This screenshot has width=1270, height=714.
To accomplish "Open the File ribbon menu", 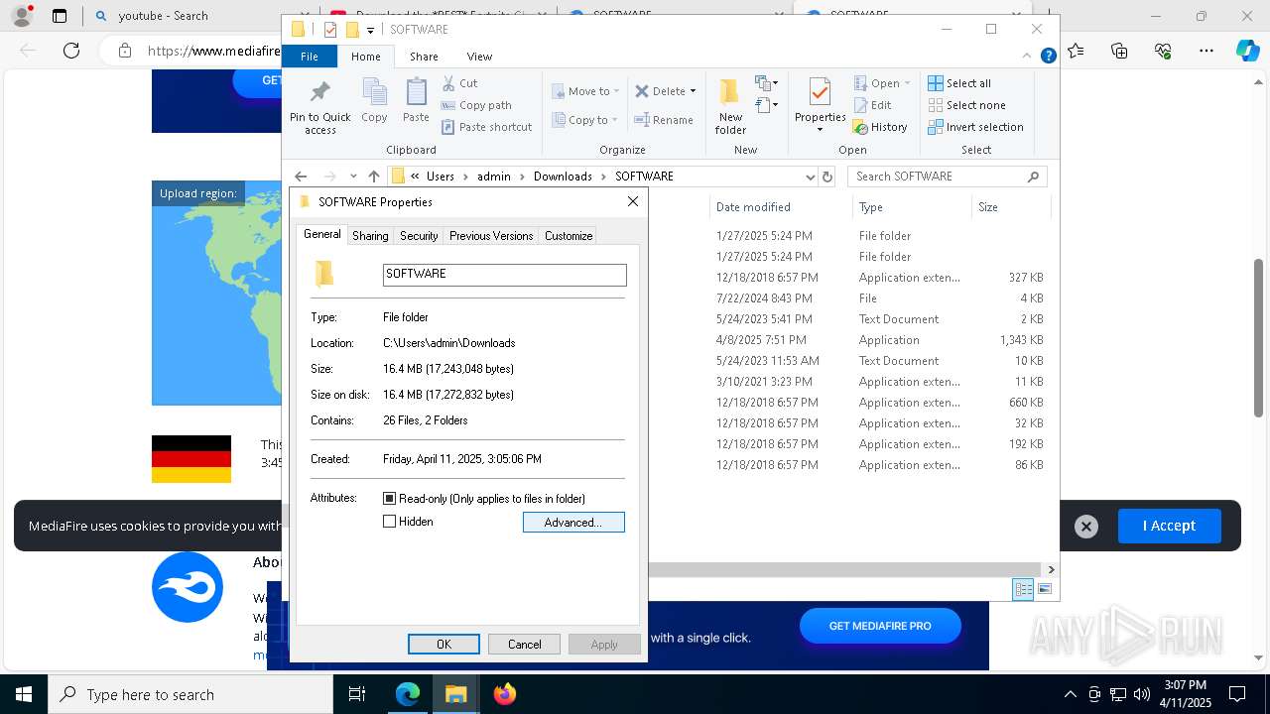I will (x=310, y=57).
